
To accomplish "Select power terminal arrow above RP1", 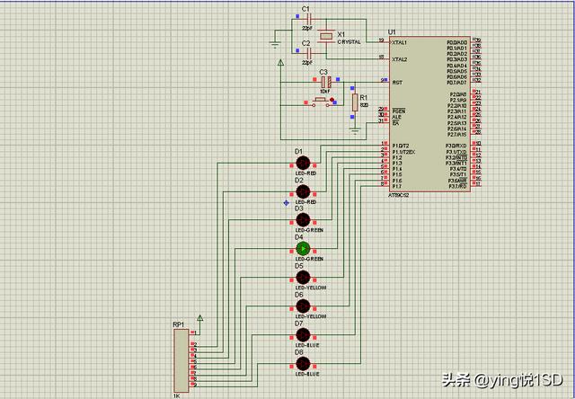I will click(x=199, y=318).
